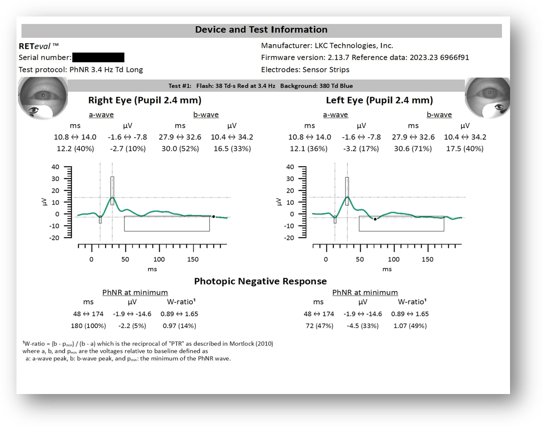The width and height of the screenshot is (543, 427).
Task: Click the right eye pupil photo thumbnail
Action: click(43, 98)
